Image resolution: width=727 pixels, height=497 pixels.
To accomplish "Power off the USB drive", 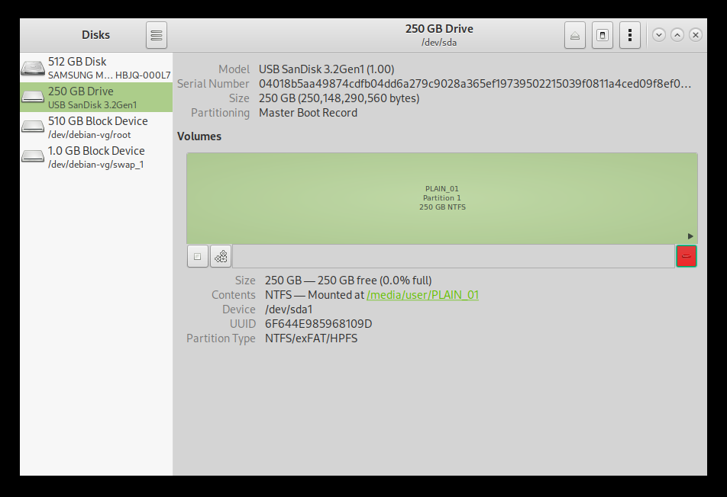I will (603, 35).
